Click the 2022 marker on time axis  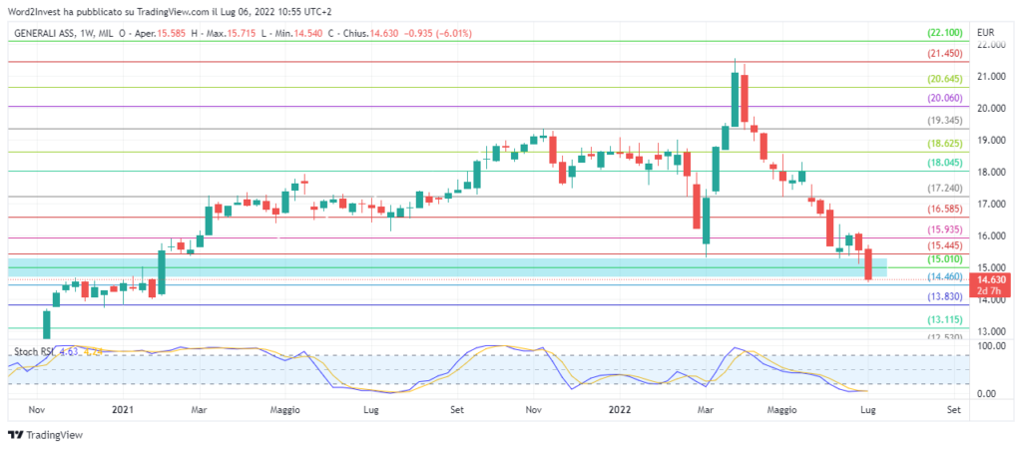pos(619,409)
